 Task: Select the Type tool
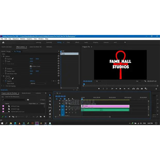[x=50, y=117]
